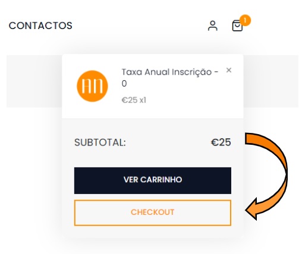The height and width of the screenshot is (254, 299).
Task: Open the Taxa Anual Inscrição product link
Action: coord(170,78)
